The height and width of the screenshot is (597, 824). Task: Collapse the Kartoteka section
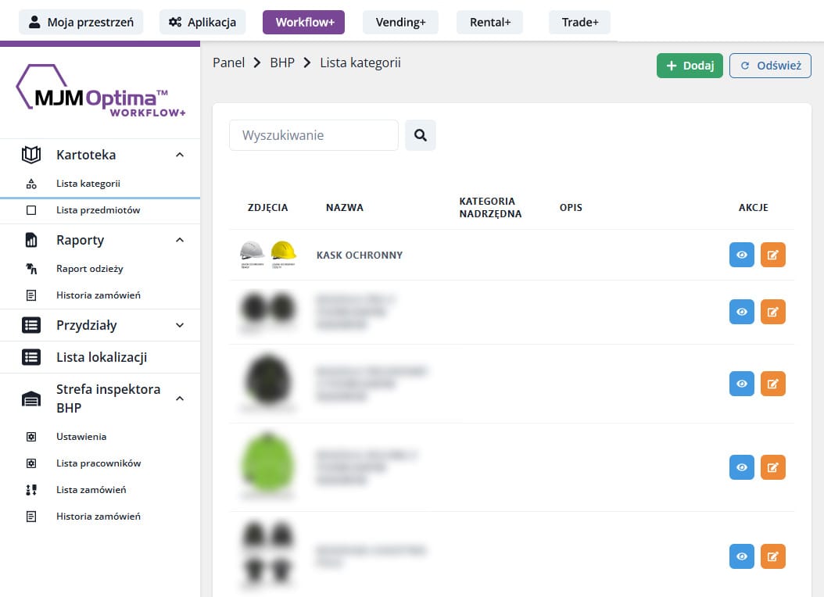point(180,155)
